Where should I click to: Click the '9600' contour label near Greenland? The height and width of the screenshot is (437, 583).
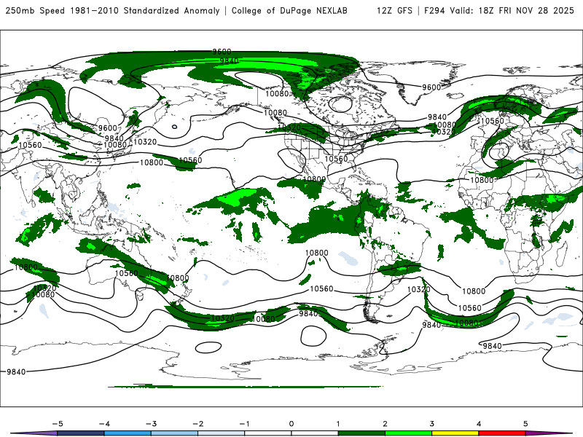[431, 87]
